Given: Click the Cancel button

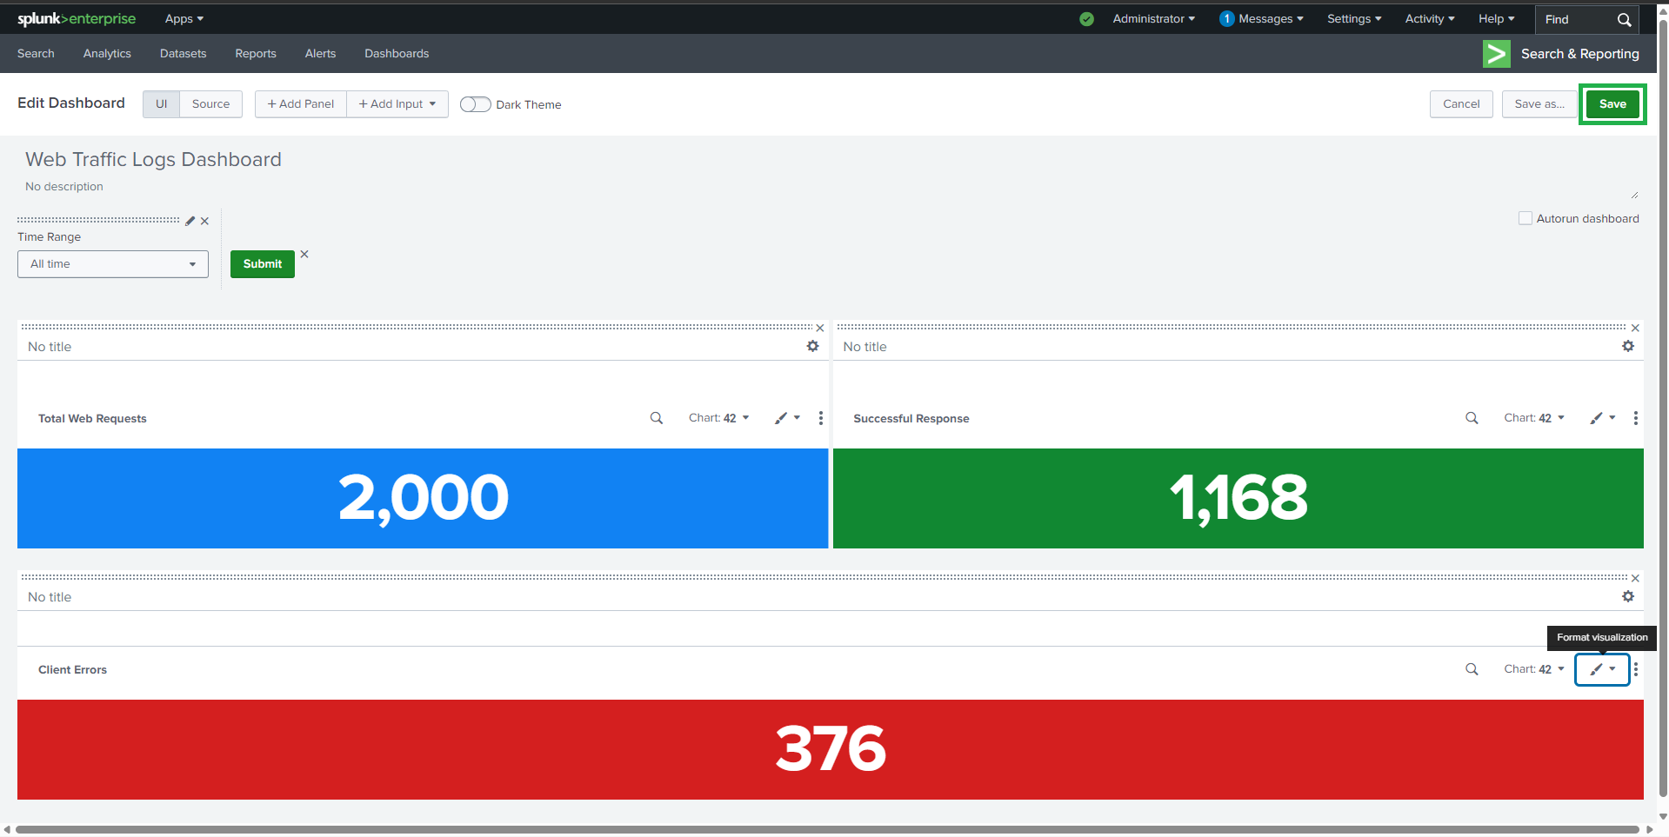Looking at the screenshot, I should 1461,104.
